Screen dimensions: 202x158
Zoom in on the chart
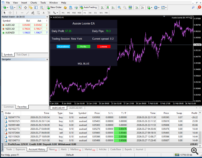click(119, 8)
